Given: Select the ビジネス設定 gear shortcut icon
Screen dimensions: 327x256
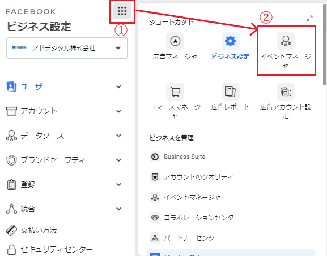Looking at the screenshot, I should 231,41.
